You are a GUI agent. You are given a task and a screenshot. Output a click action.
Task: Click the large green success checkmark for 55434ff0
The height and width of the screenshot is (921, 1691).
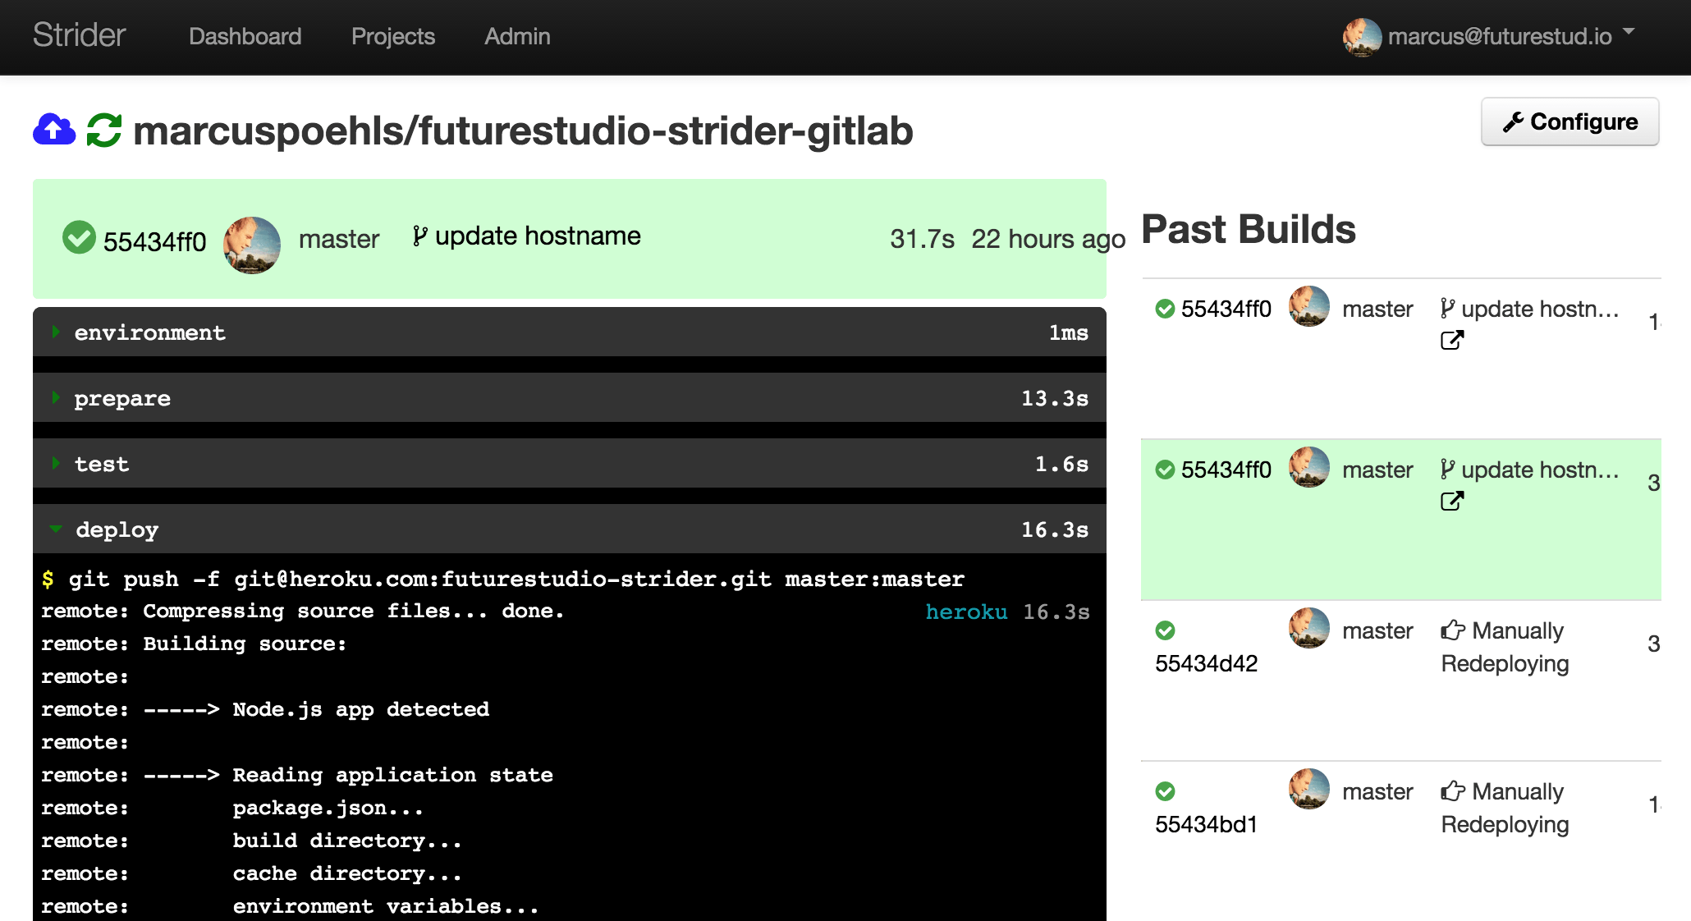click(80, 237)
